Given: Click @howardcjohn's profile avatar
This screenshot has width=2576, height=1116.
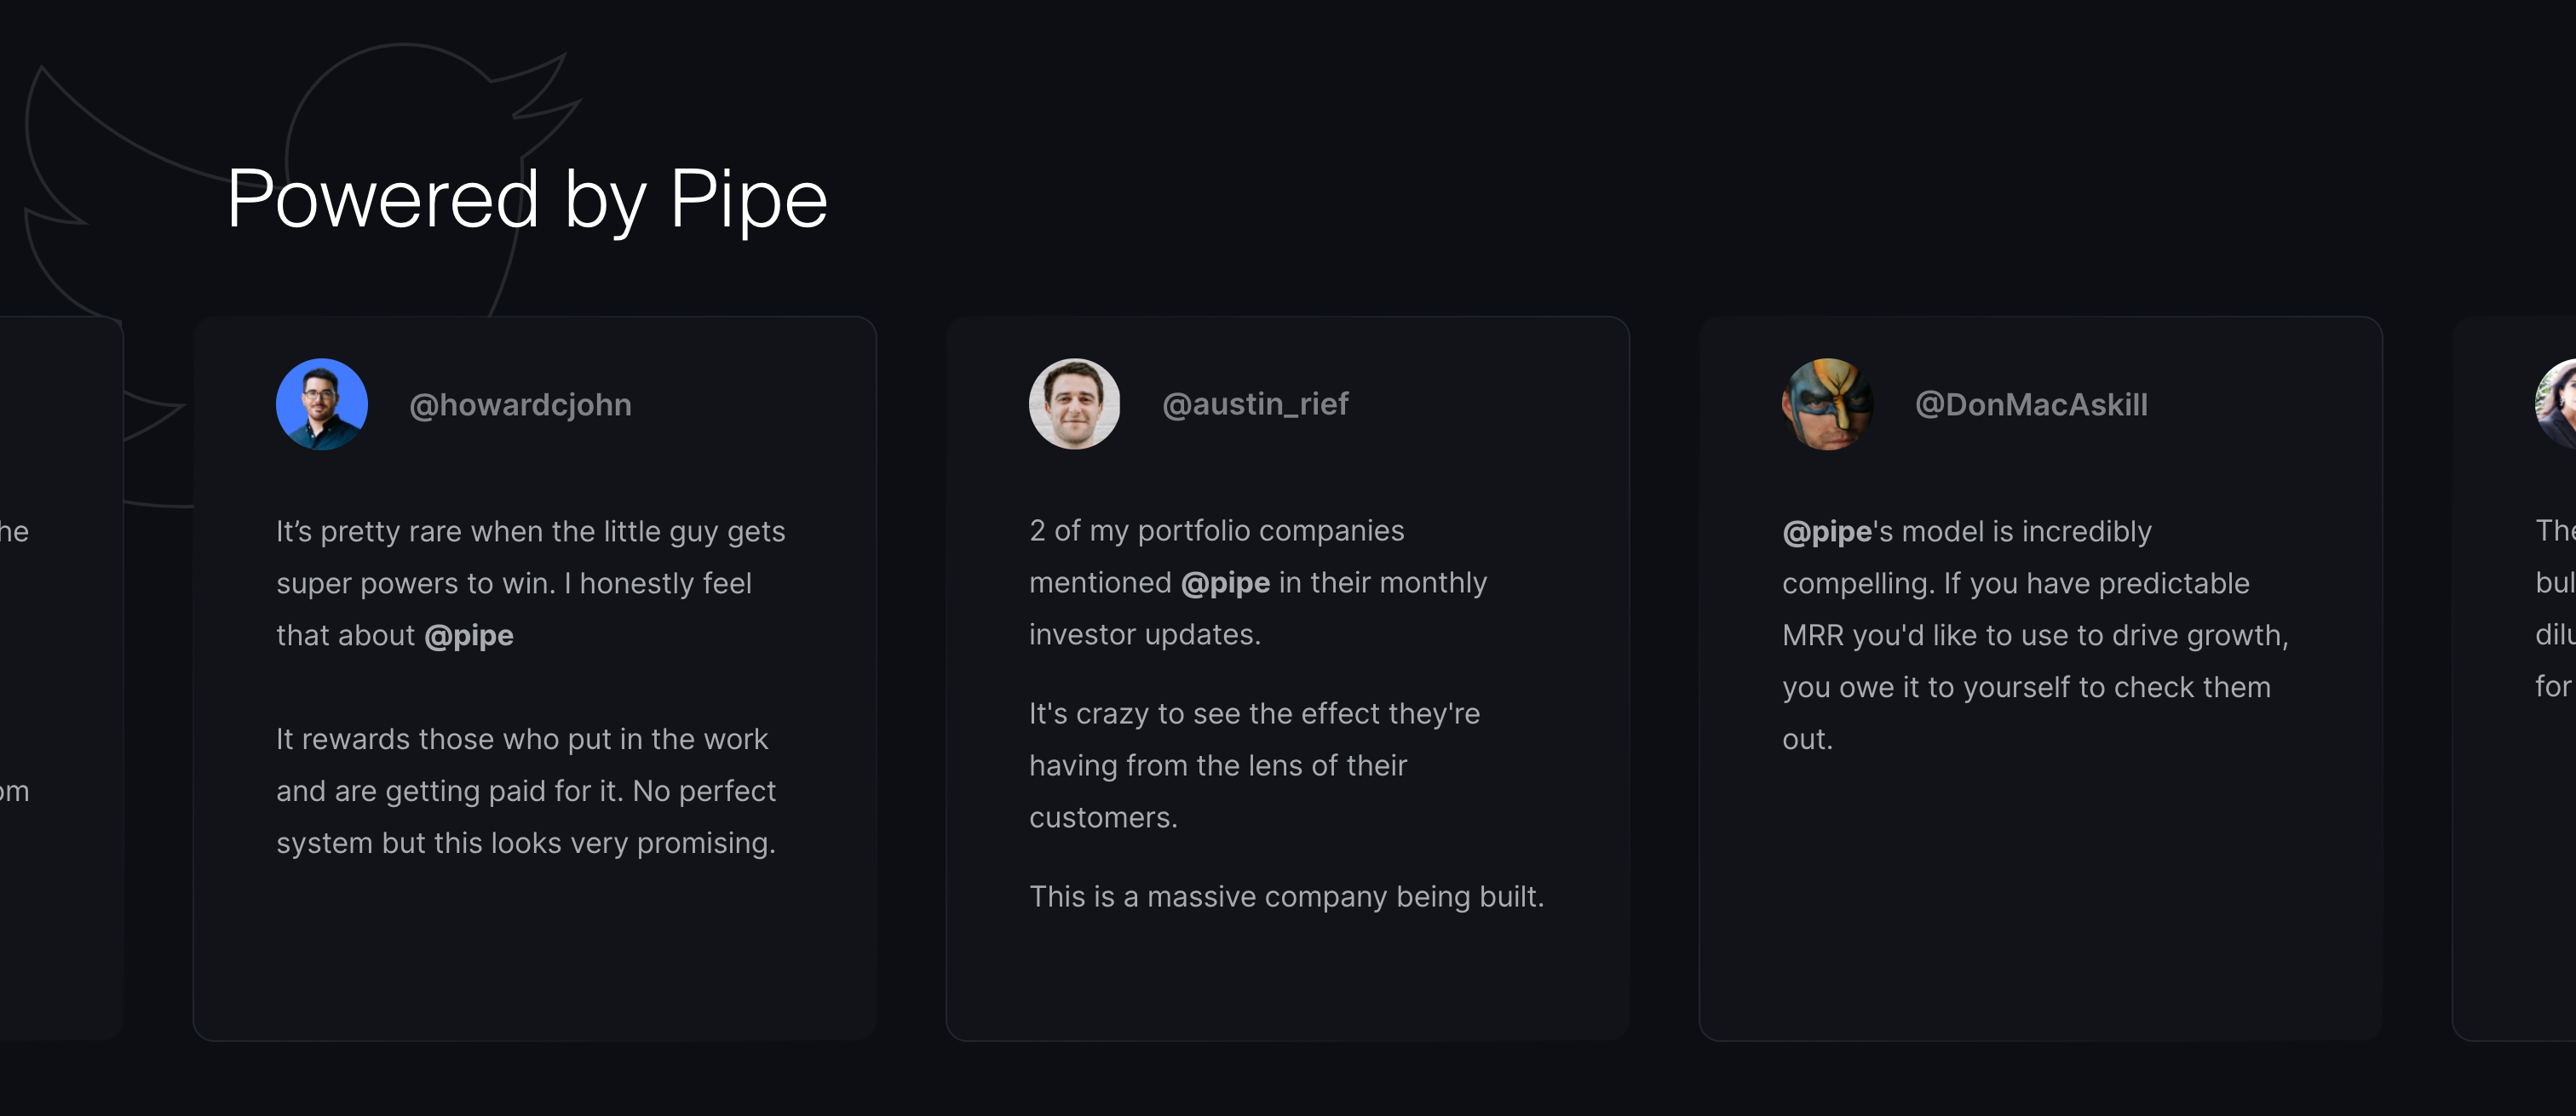Looking at the screenshot, I should 322,404.
